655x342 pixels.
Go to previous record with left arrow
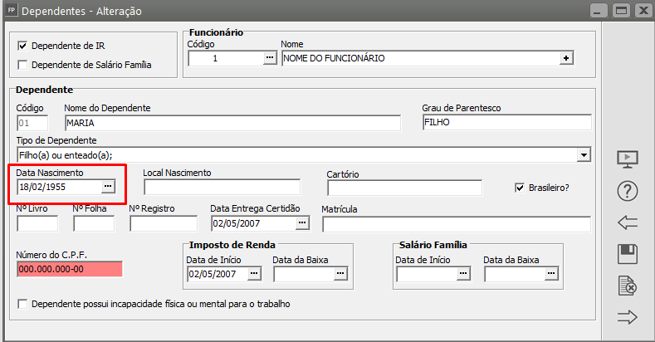628,222
